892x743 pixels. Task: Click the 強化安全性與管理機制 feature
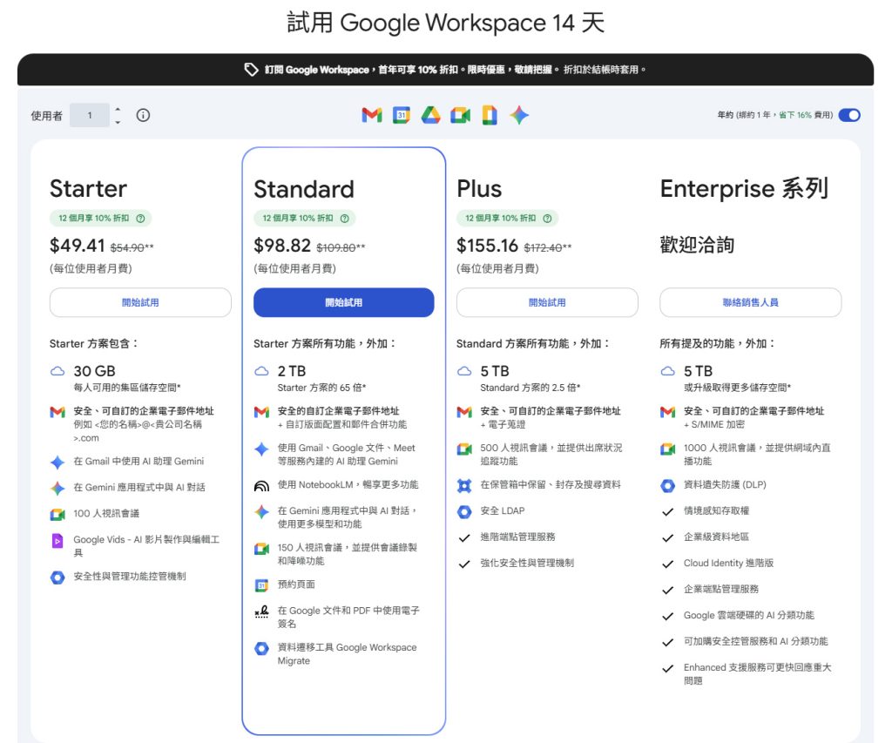tap(527, 564)
